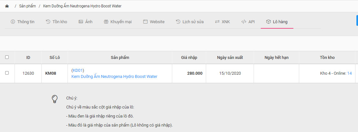Image resolution: width=358 pixels, height=132 pixels.
Task: Open the KD01 product code link
Action: [78, 70]
